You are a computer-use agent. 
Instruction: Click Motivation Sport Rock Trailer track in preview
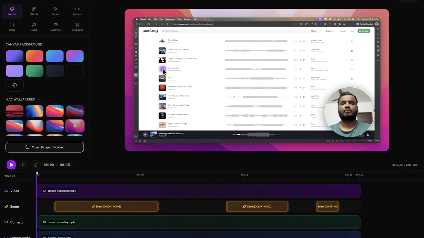pyautogui.click(x=180, y=86)
